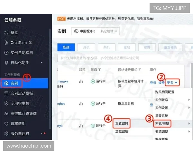Click the 状态 column filter icon

click(x=100, y=70)
